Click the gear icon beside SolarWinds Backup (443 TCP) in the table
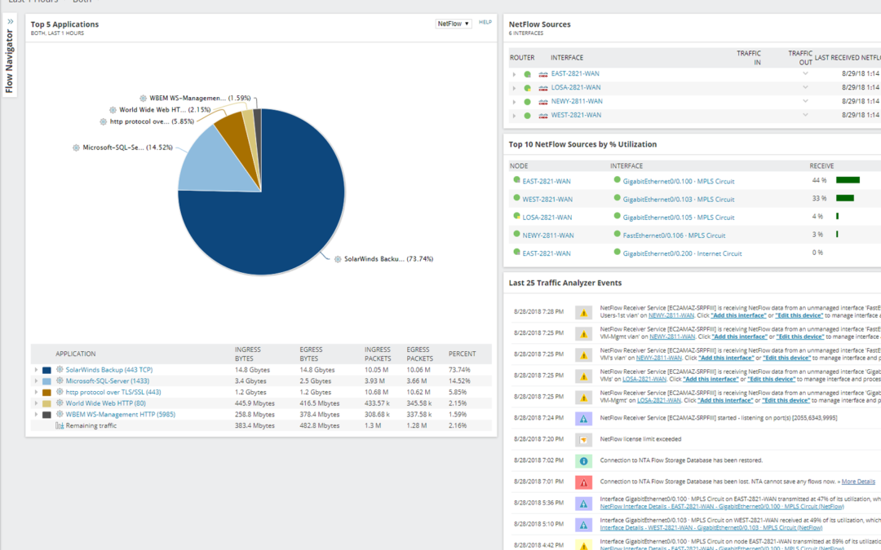The width and height of the screenshot is (881, 550). coord(60,369)
